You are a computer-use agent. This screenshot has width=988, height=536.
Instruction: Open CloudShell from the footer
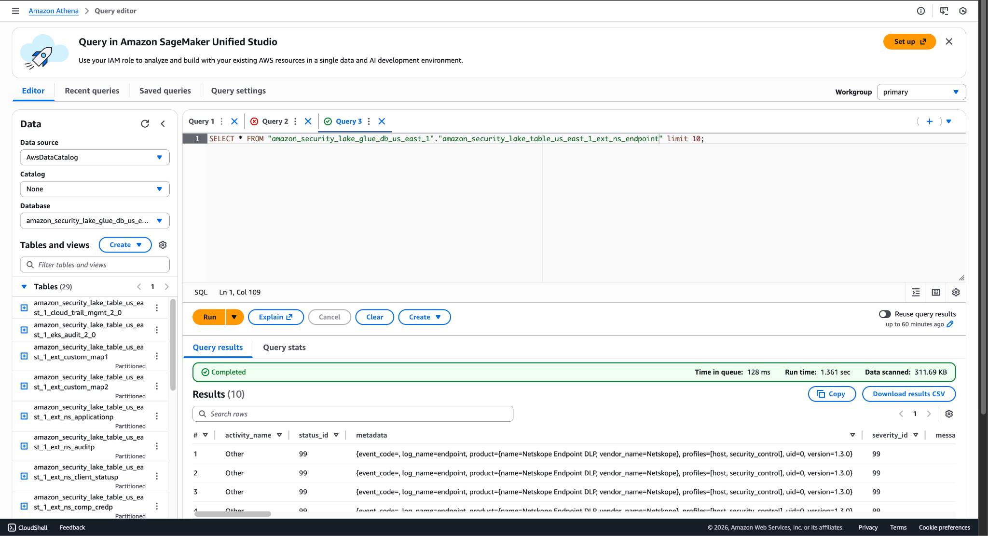pos(27,527)
